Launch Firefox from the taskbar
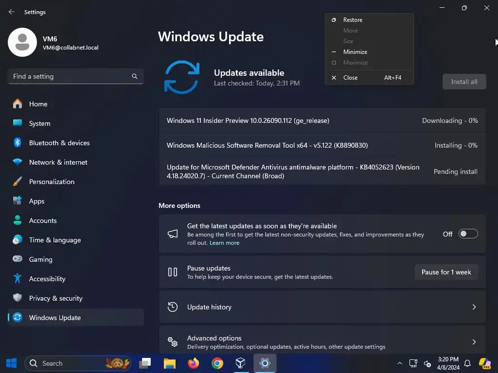This screenshot has width=498, height=373. (x=194, y=363)
